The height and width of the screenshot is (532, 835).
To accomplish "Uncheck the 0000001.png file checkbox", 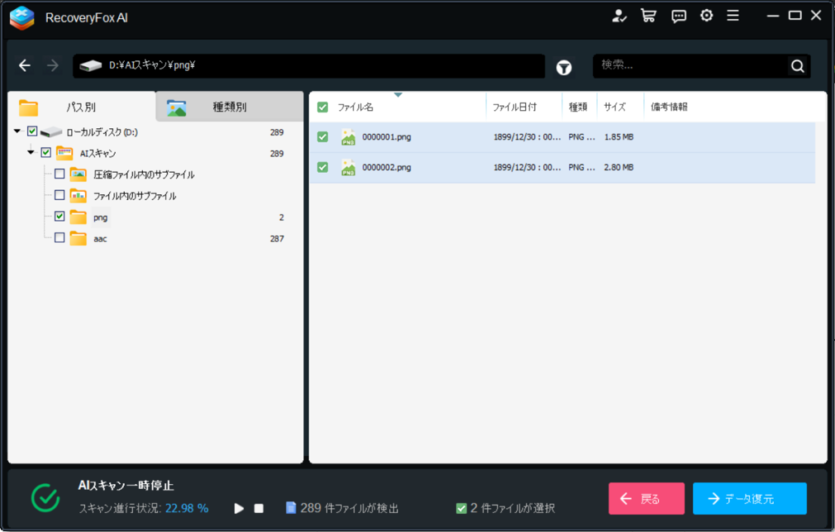I will (323, 137).
